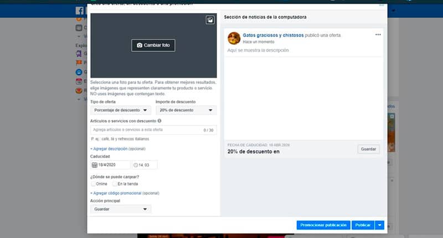Click the Guardar button in offer preview

[x=368, y=149]
